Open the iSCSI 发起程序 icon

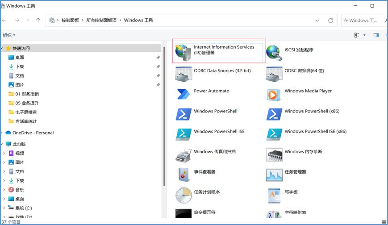coord(274,53)
